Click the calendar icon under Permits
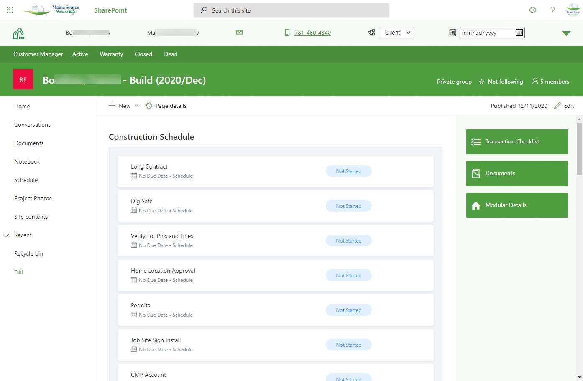Viewport: 583px width, 381px height. pos(134,315)
